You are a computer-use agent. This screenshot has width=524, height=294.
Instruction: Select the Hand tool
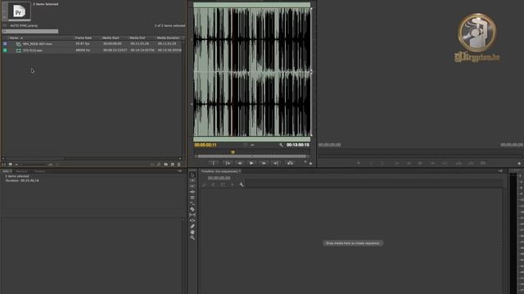coord(192,232)
